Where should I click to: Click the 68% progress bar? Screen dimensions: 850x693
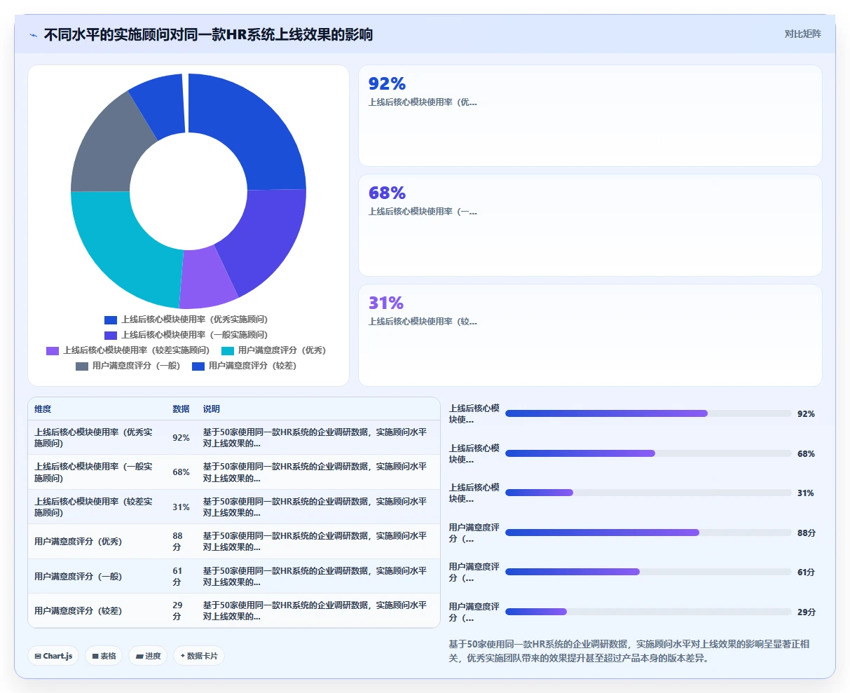pyautogui.click(x=648, y=453)
